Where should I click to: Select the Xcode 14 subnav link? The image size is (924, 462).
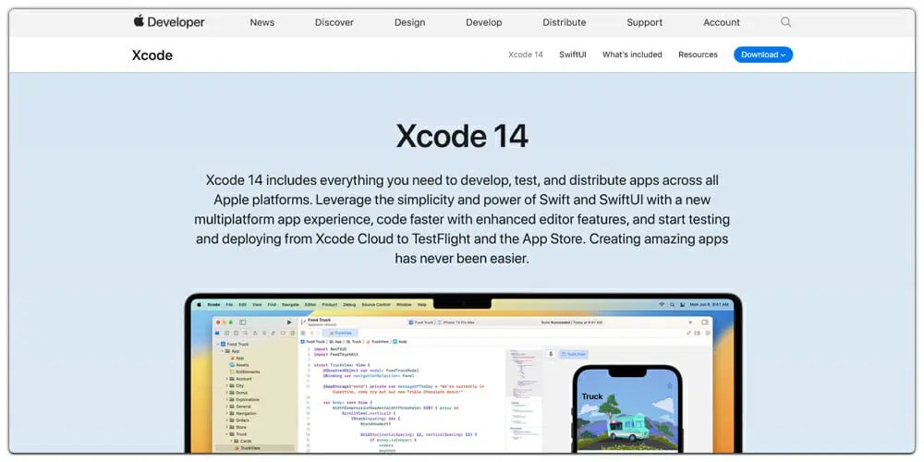526,55
